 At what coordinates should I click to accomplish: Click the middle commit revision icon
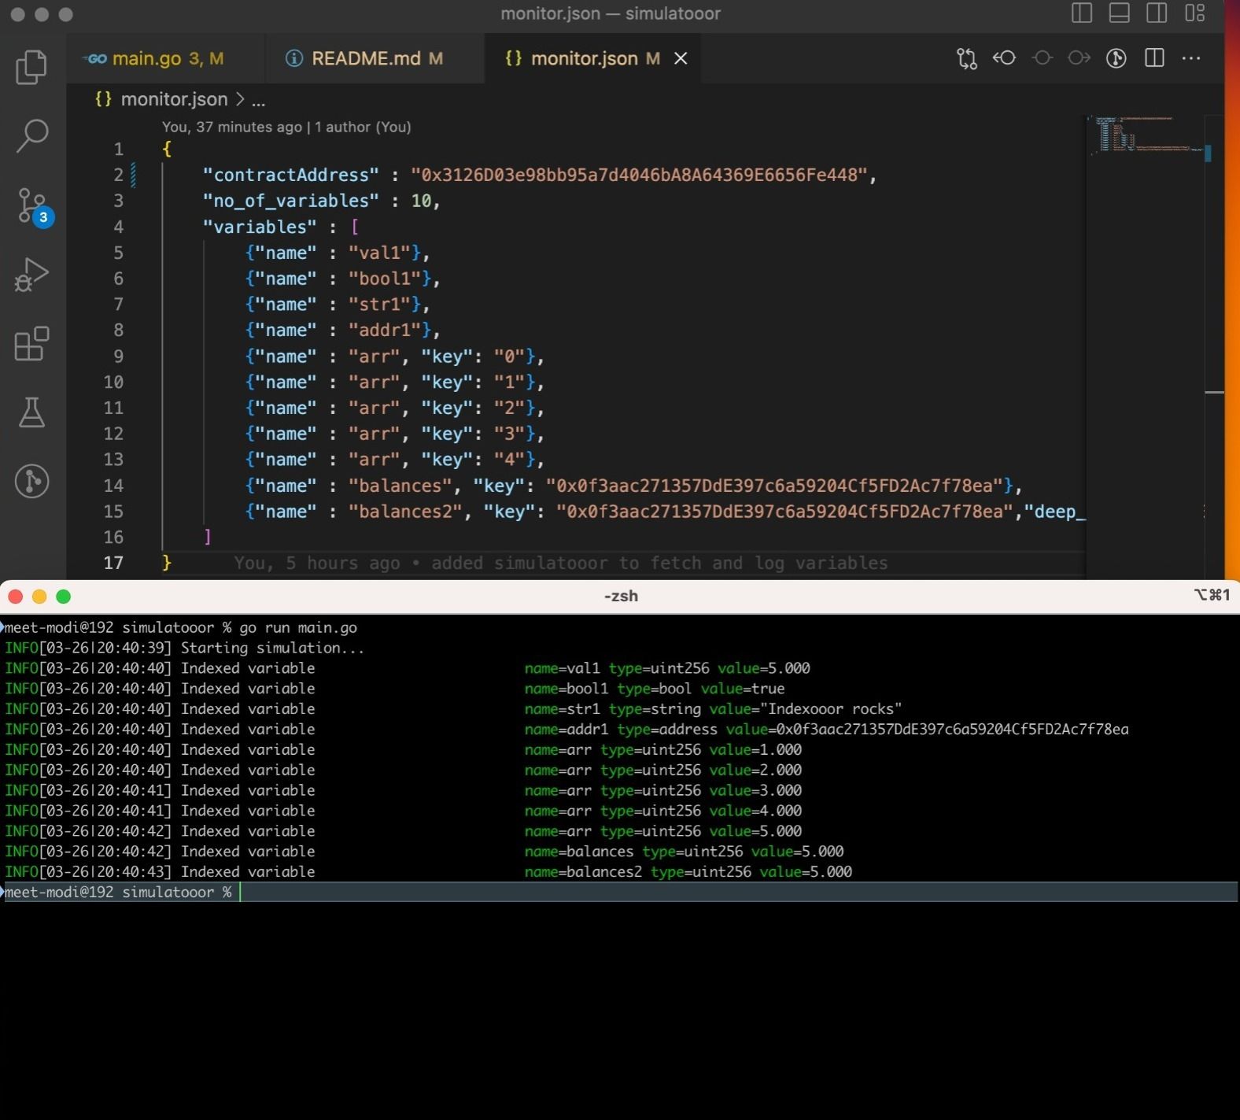pos(1042,58)
